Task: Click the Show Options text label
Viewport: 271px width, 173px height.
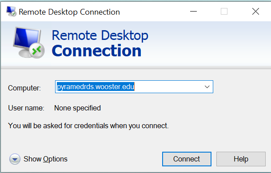Action: pyautogui.click(x=45, y=159)
